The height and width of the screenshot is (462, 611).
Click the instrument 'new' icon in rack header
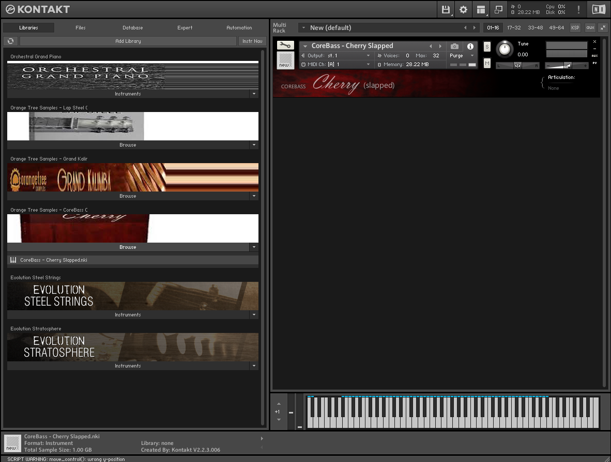(x=285, y=60)
